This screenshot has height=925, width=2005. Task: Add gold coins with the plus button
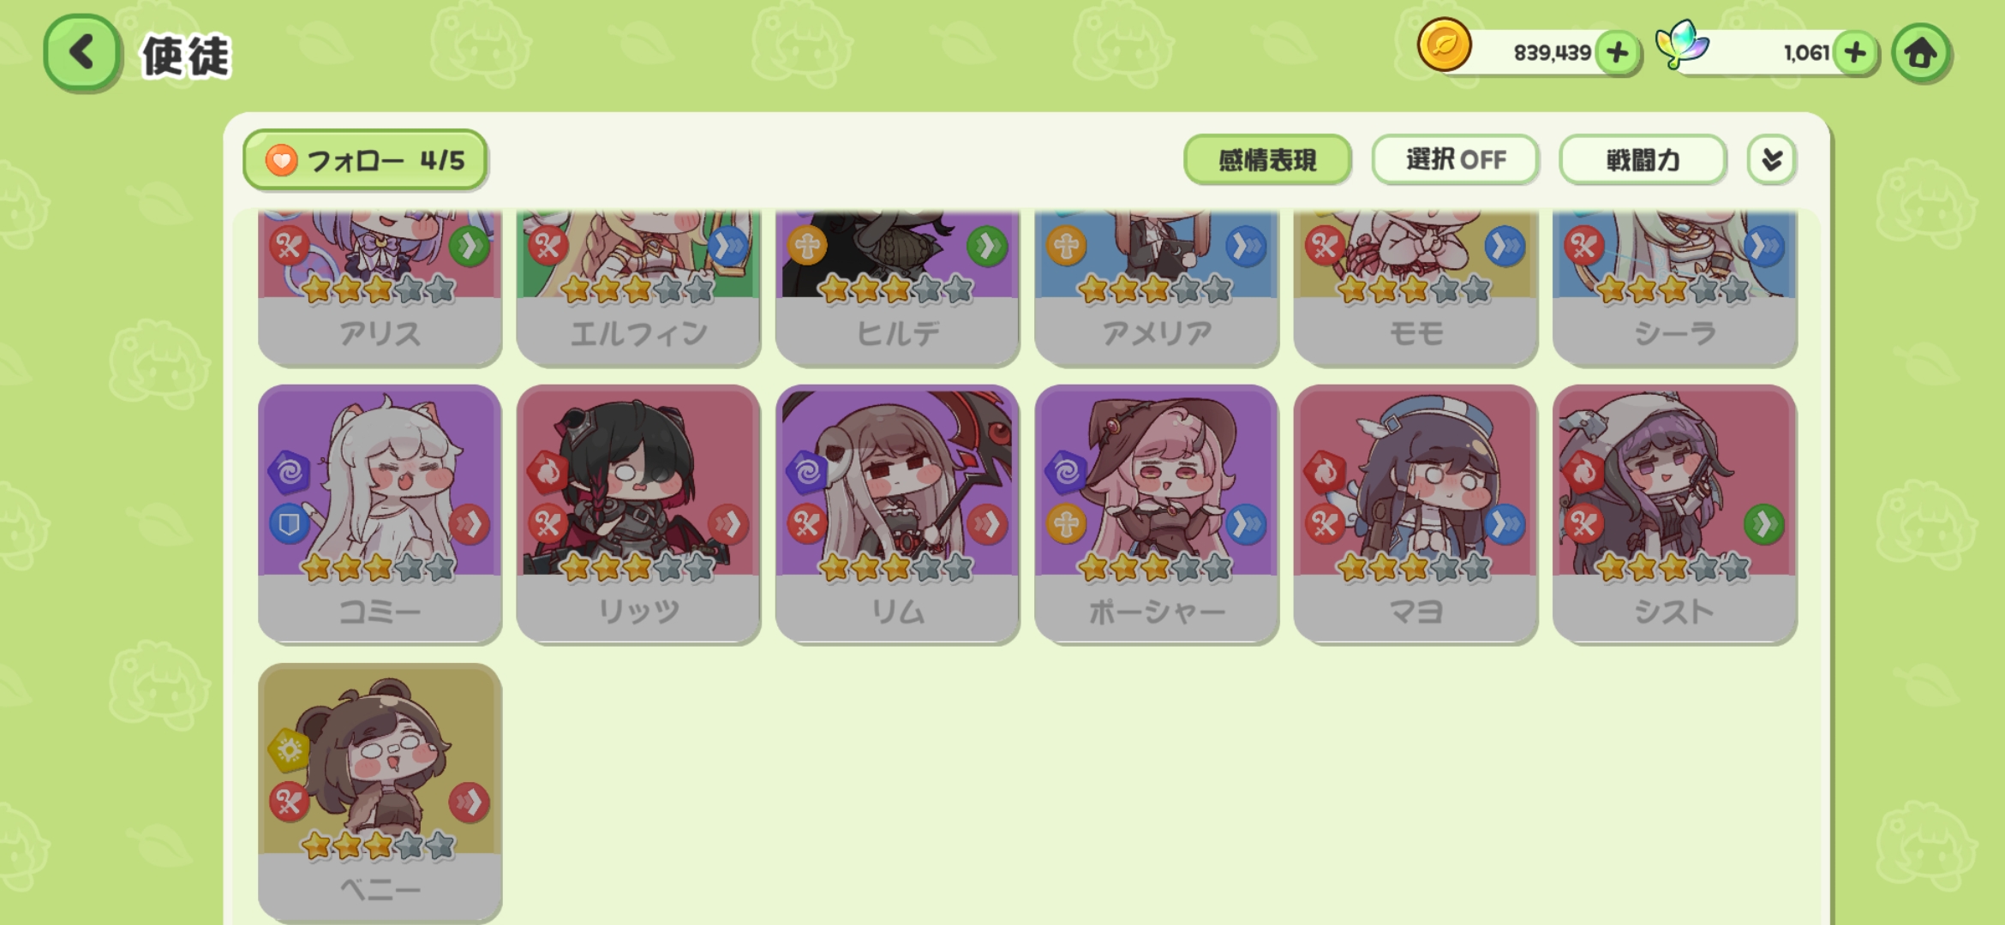pos(1617,53)
